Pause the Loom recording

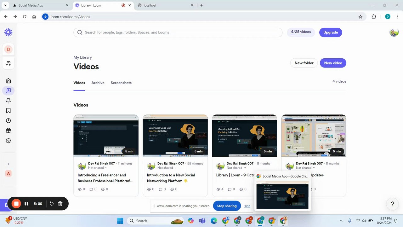[26, 204]
